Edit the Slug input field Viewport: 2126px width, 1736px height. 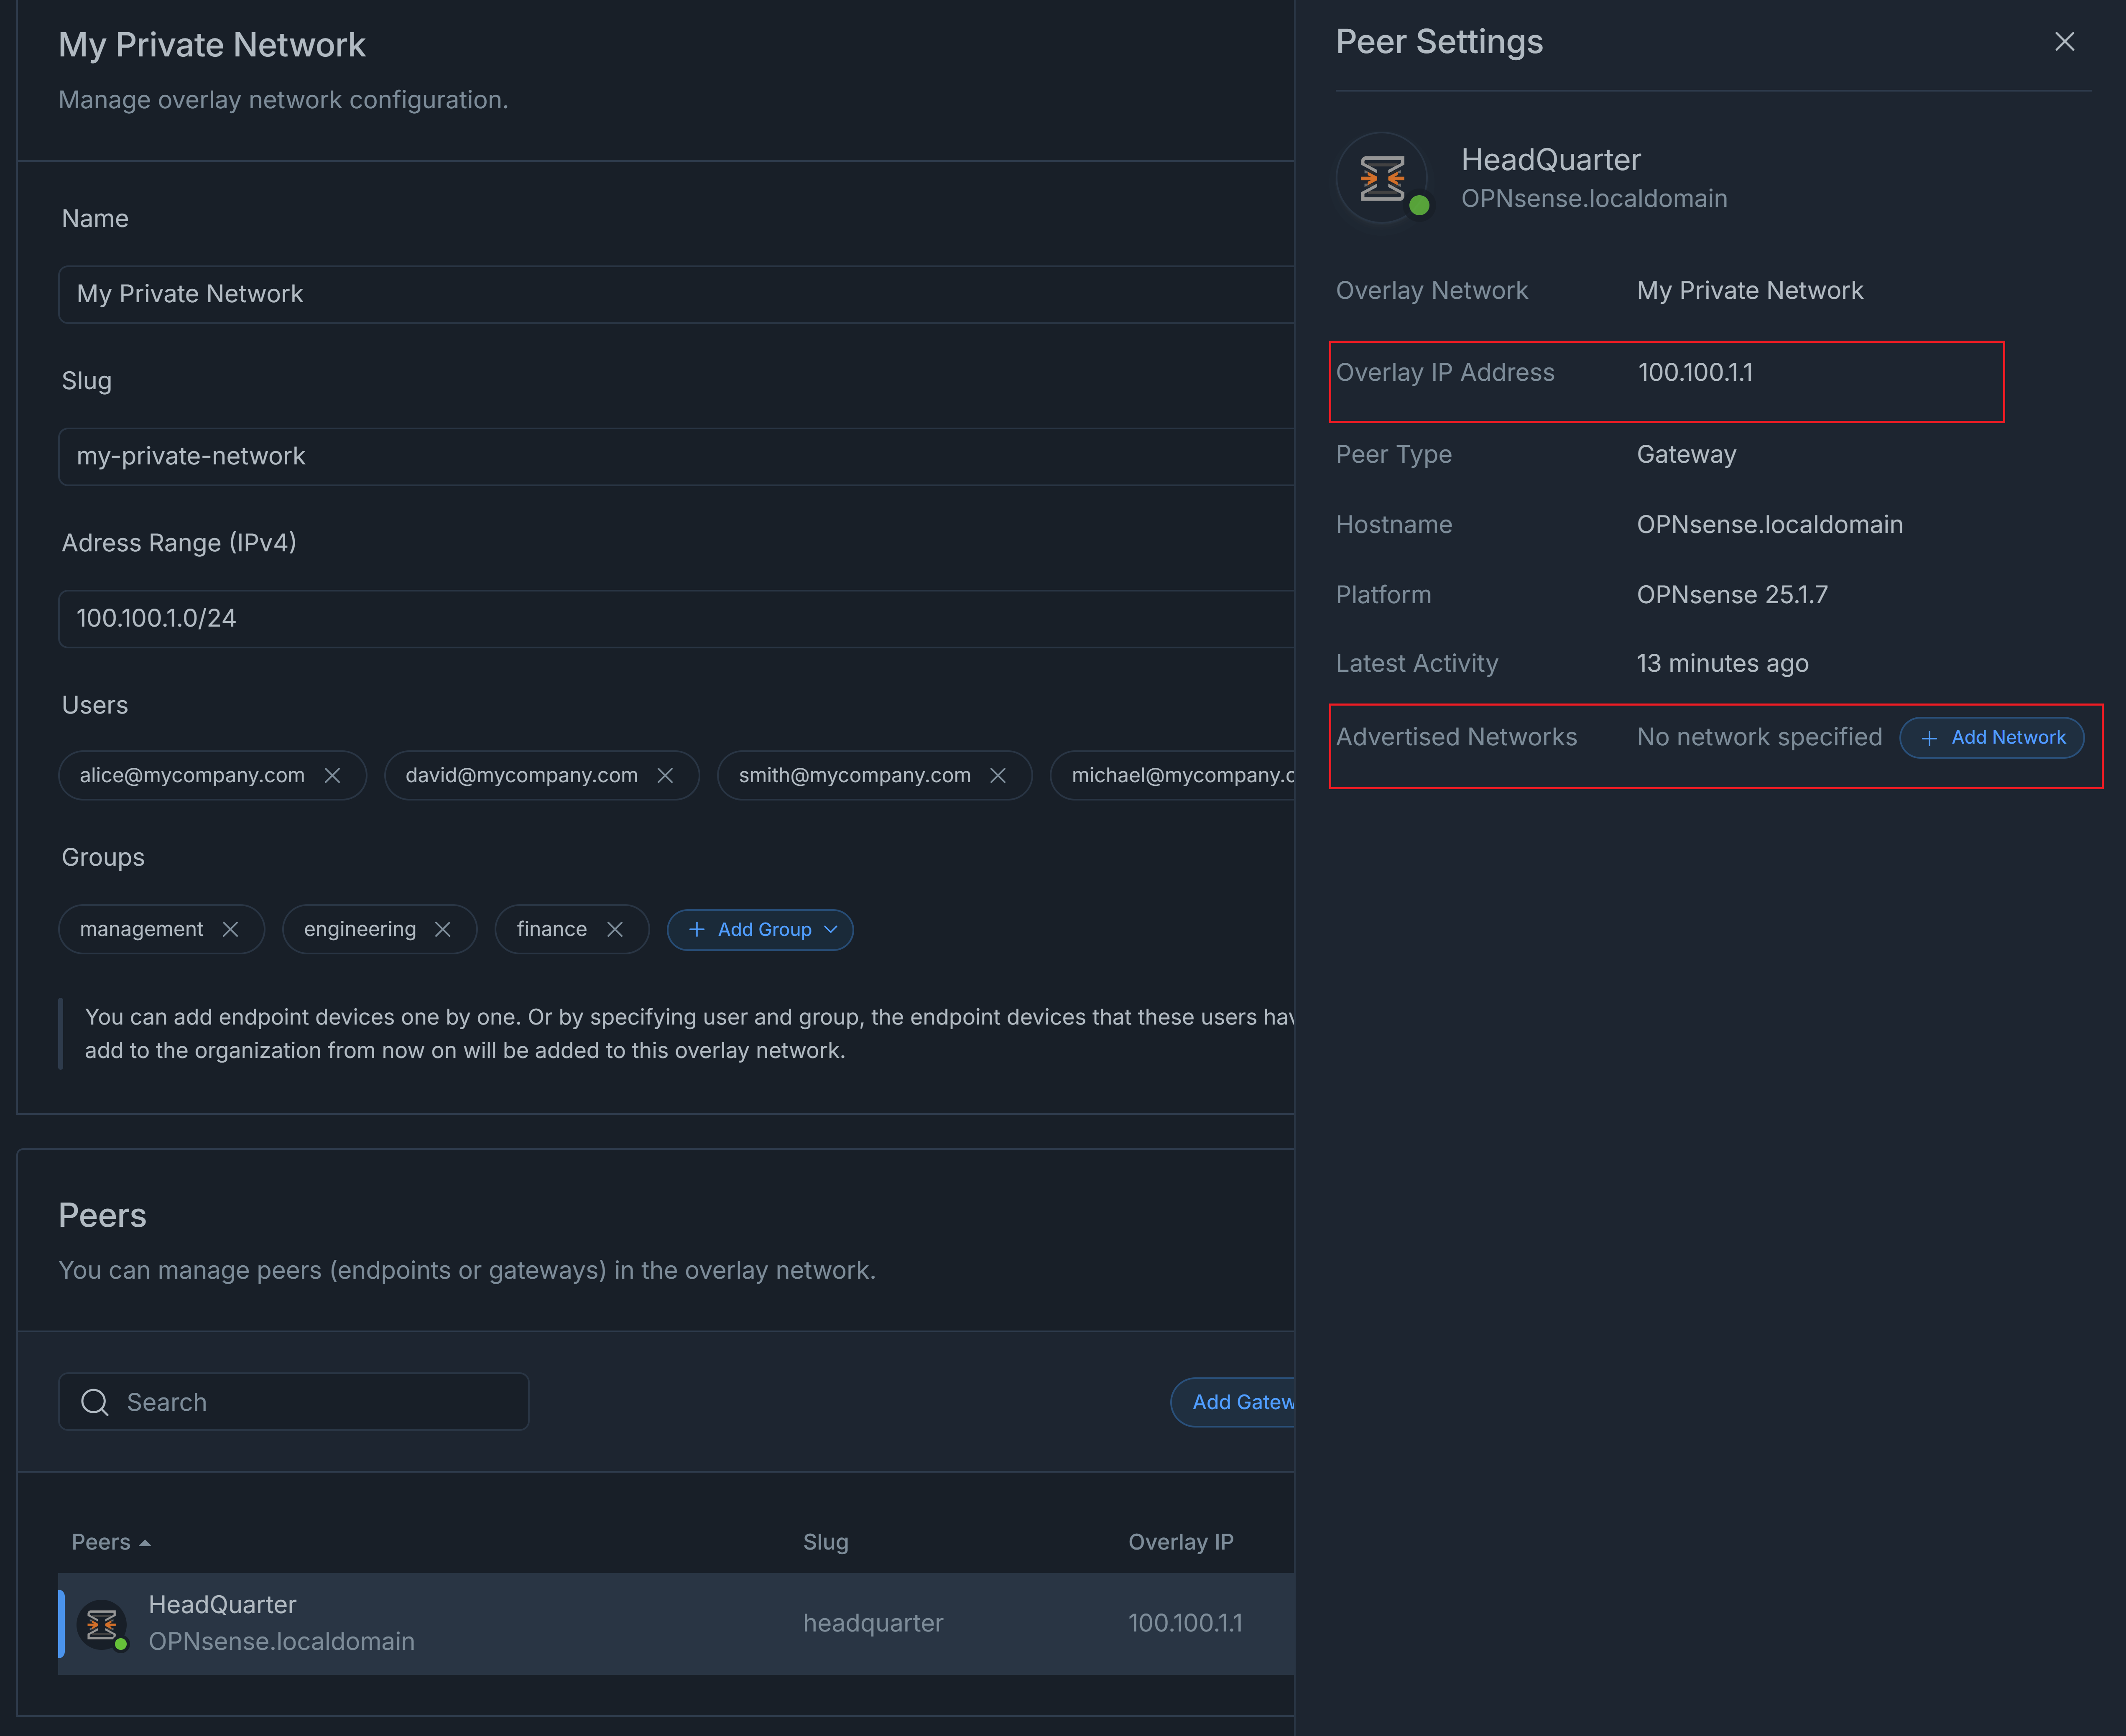677,457
